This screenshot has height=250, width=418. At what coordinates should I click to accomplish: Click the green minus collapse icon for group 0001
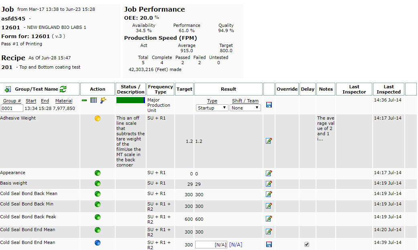84,100
